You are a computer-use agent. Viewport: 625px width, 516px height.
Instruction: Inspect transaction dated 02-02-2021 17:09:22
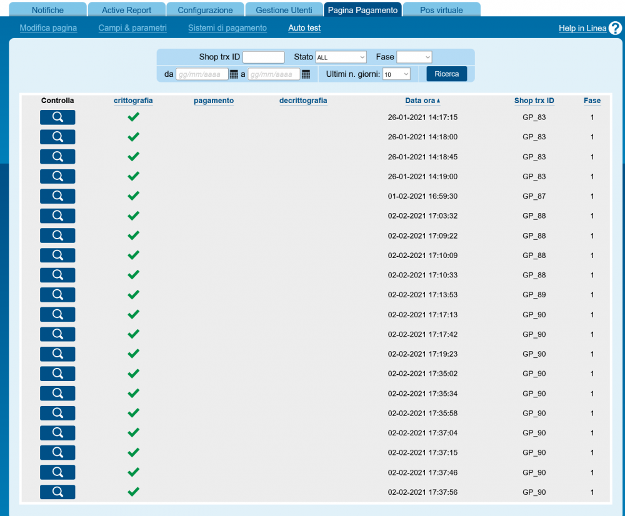click(57, 236)
